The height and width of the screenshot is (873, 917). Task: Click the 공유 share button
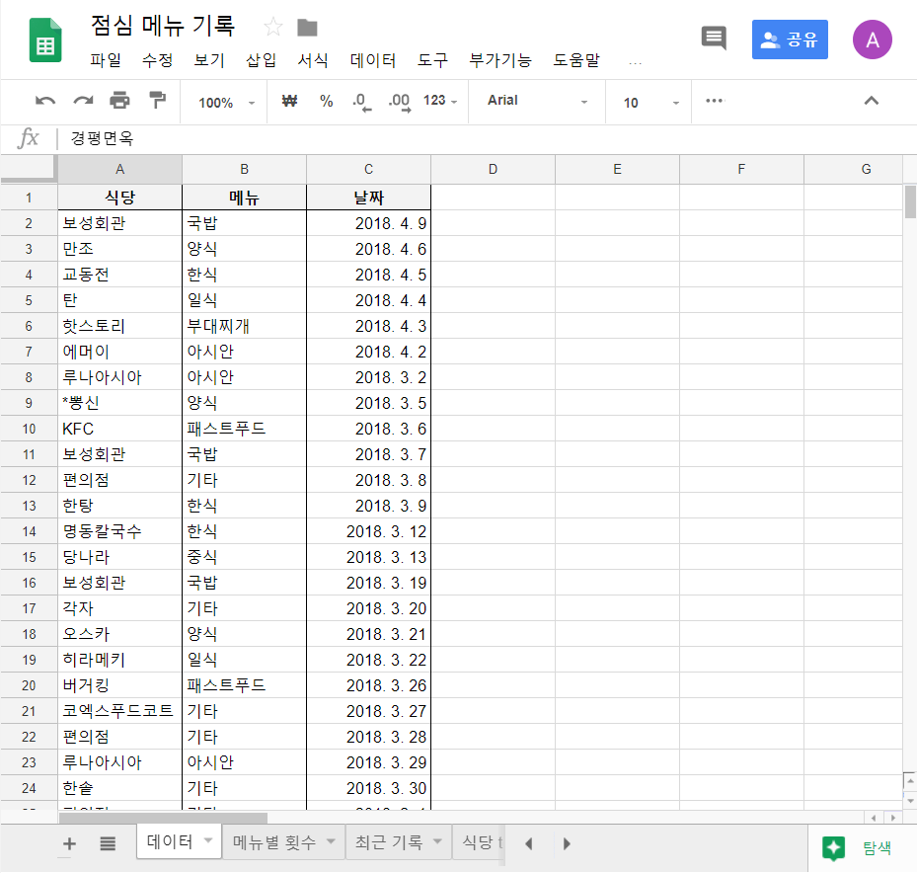tap(789, 38)
